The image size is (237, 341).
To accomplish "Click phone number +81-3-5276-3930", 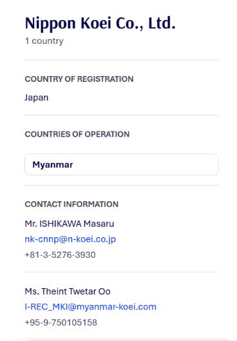I will [60, 255].
